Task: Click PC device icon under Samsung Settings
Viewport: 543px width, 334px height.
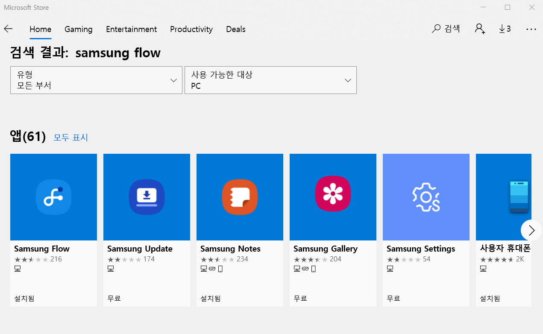Action: pos(390,269)
